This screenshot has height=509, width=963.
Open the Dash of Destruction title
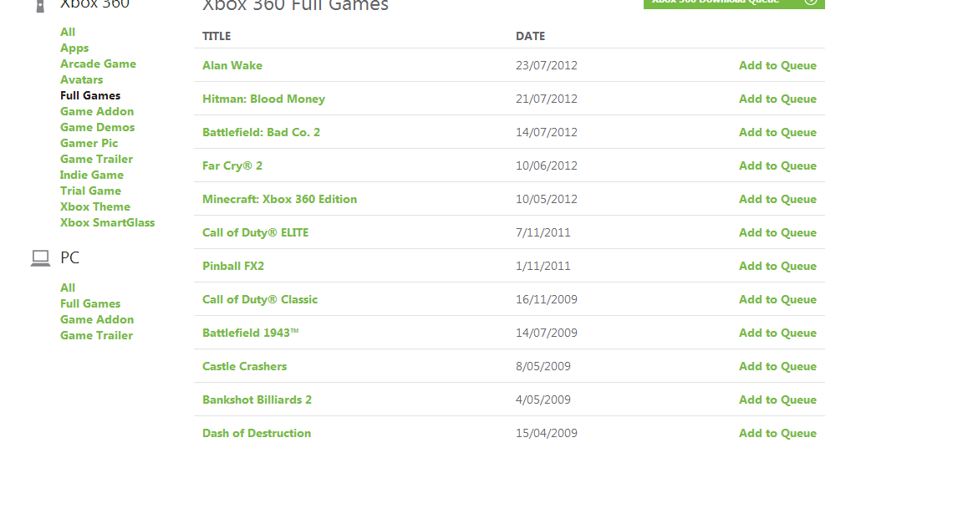click(x=257, y=434)
